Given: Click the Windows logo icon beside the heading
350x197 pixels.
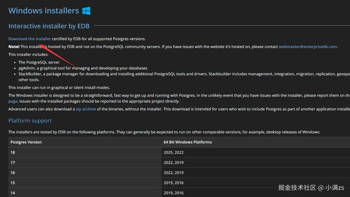Looking at the screenshot, I should (86, 11).
